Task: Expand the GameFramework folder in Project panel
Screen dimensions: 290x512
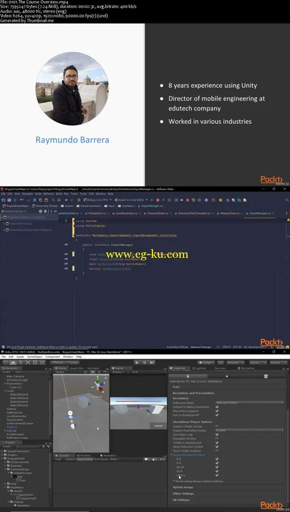Action: [2, 451]
